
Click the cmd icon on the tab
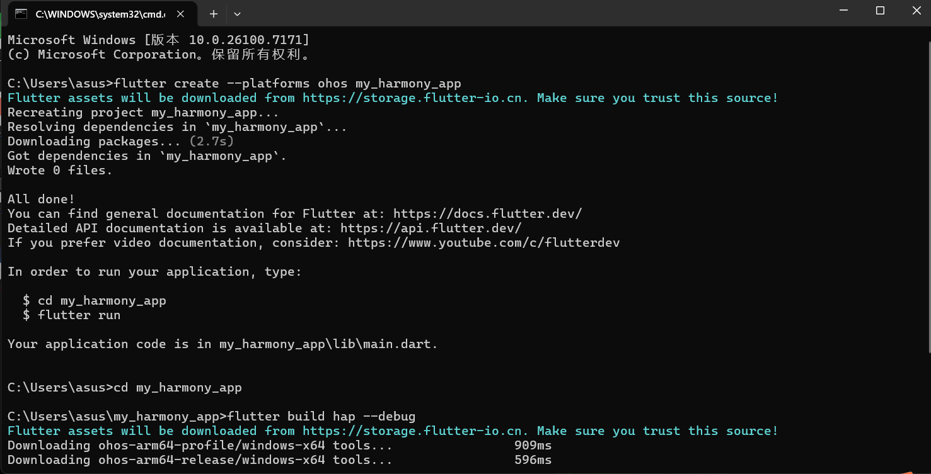click(21, 13)
